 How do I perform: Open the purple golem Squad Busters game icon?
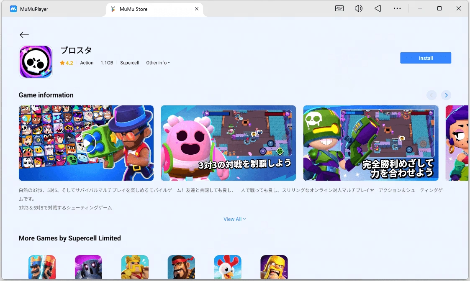(x=88, y=267)
